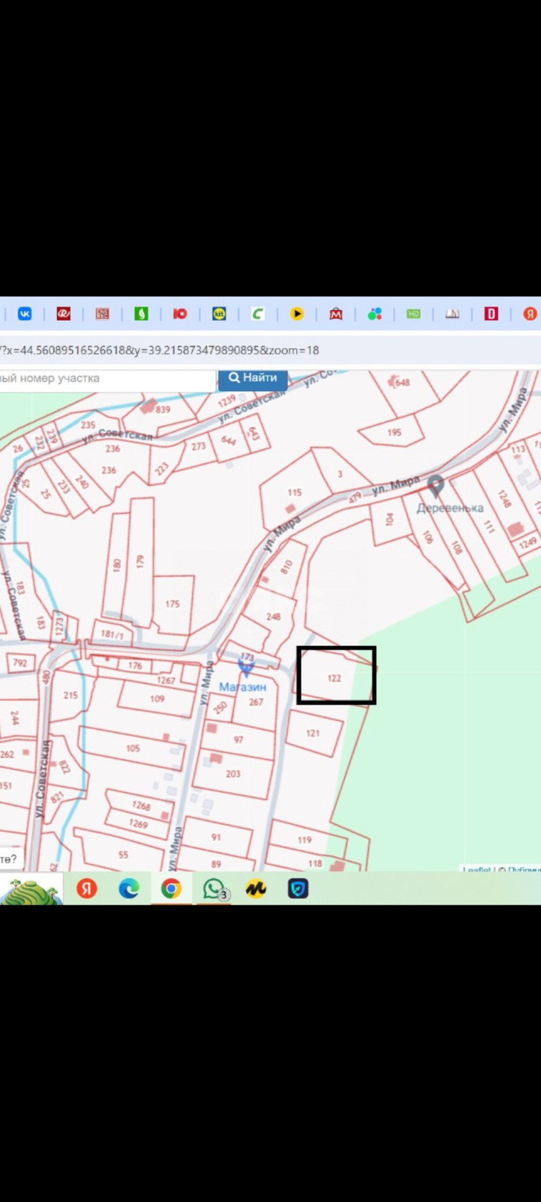Click the Деревенька location pin on map

[x=436, y=486]
